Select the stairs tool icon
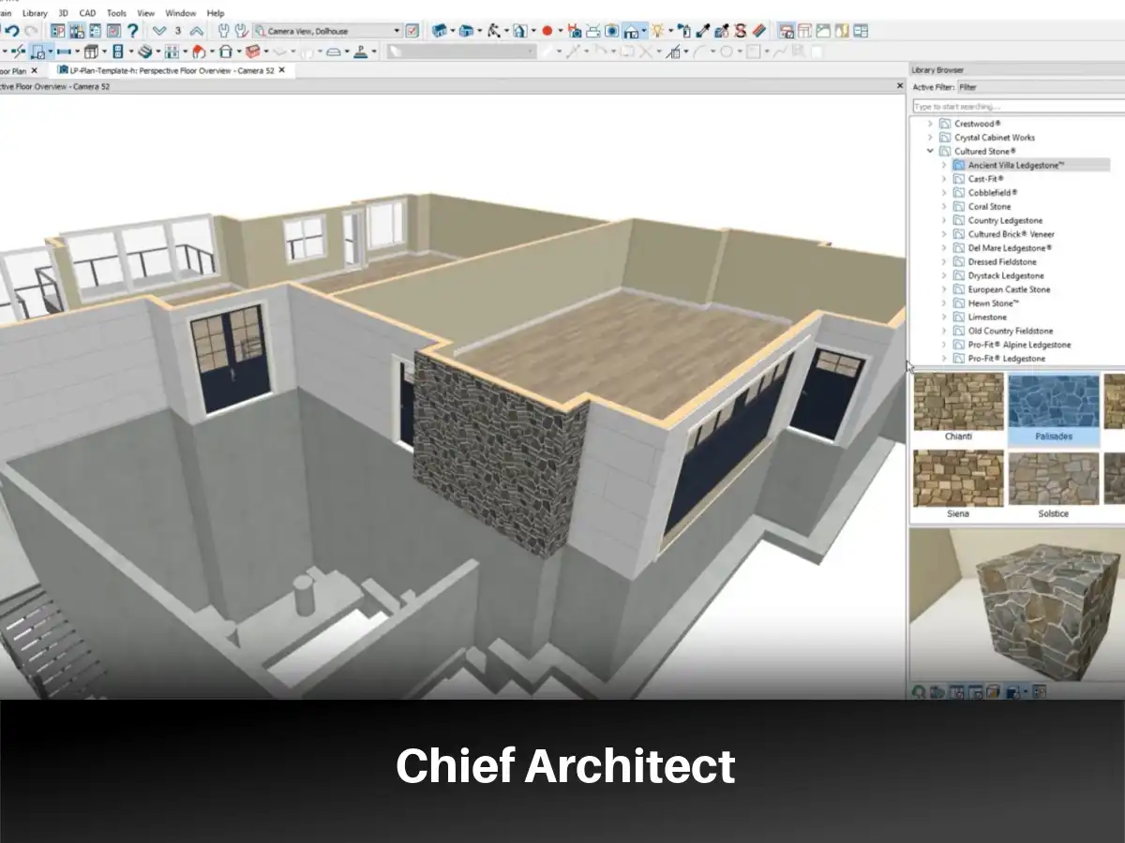 click(144, 51)
